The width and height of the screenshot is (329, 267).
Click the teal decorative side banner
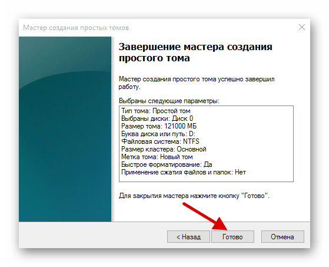click(65, 129)
